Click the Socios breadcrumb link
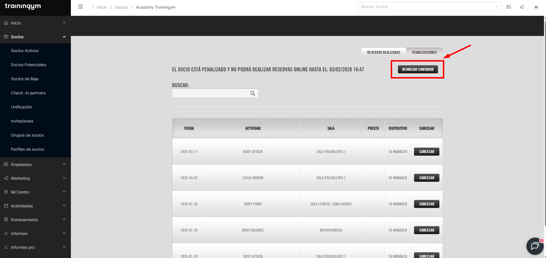Viewport: 546px width, 258px height. click(121, 7)
